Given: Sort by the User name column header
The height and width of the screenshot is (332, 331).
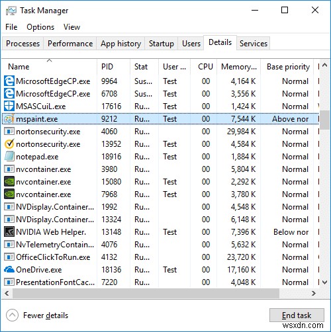Looking at the screenshot, I should click(x=174, y=67).
